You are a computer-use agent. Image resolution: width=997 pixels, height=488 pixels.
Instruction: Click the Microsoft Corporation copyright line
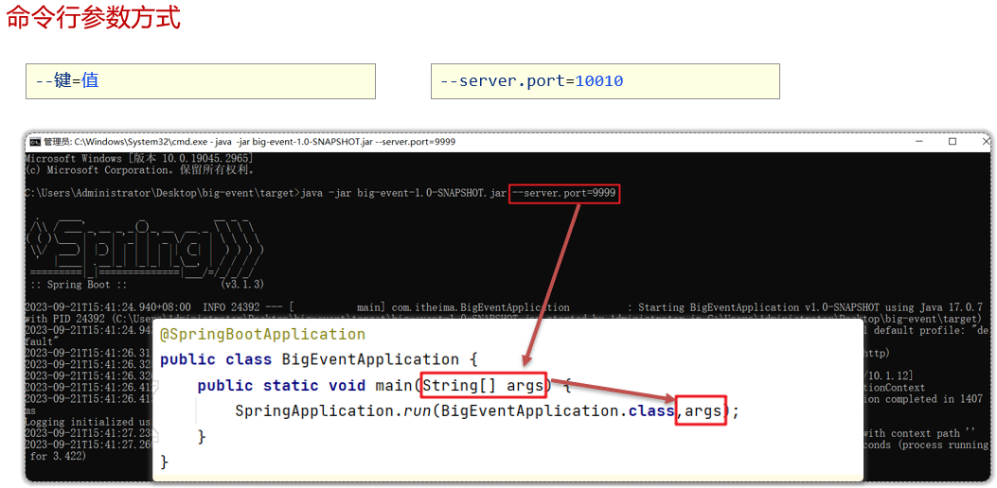140,170
